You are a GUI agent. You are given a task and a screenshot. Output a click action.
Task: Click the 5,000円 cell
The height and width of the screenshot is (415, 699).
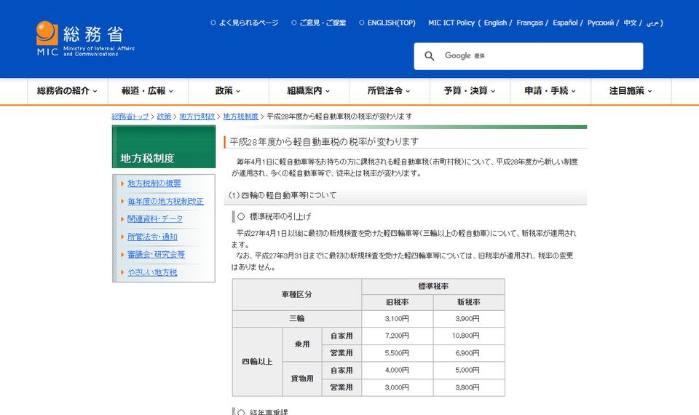coord(469,370)
